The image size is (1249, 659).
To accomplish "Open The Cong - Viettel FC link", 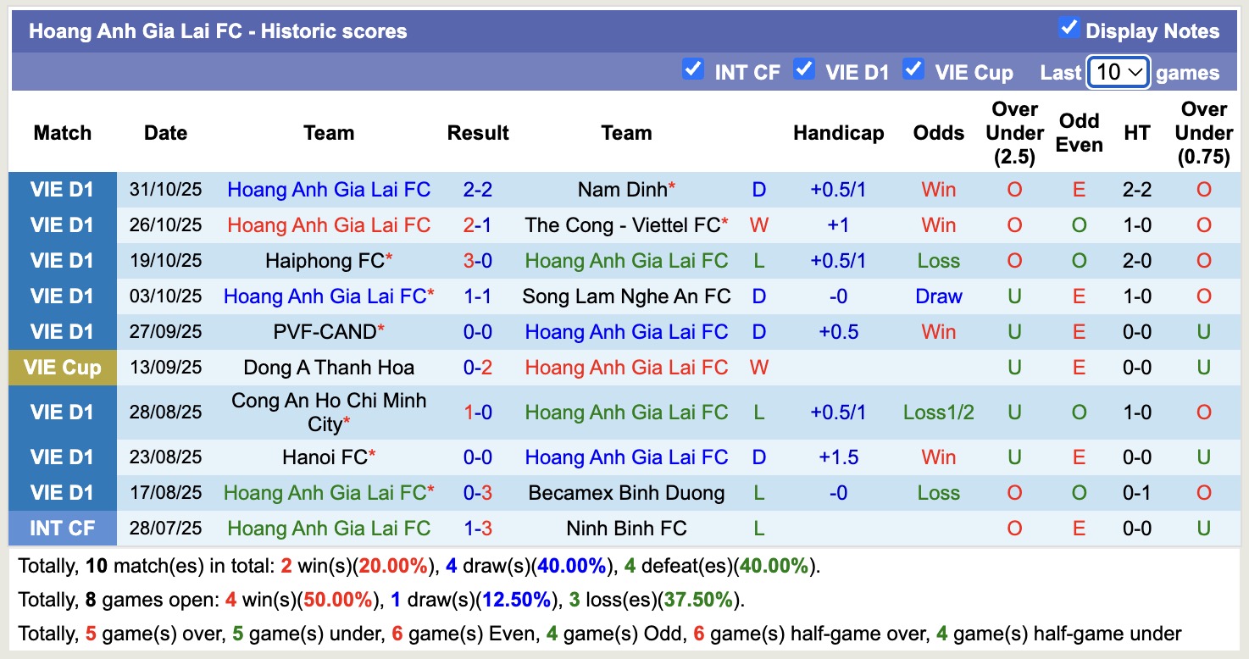I will click(626, 224).
